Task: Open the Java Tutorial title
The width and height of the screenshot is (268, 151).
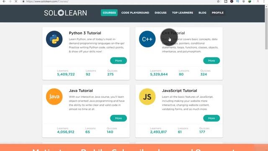Action: coord(81,91)
